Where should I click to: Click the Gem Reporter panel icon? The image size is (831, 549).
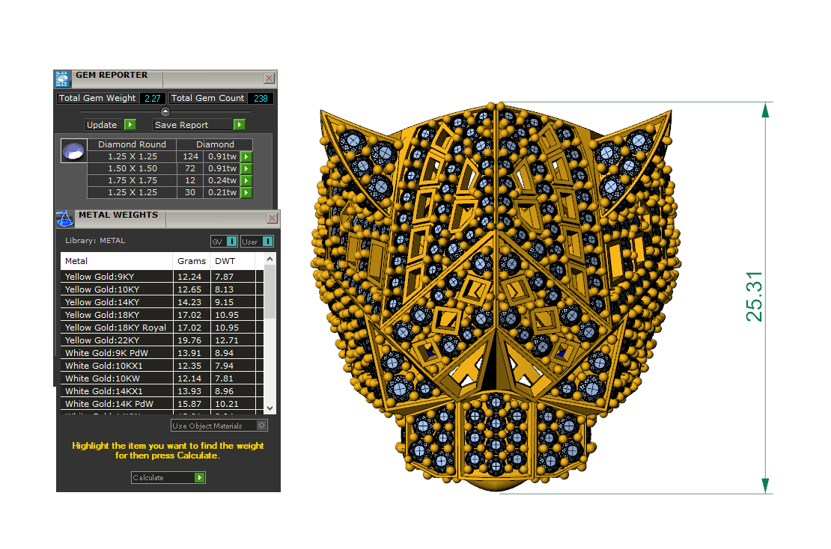pyautogui.click(x=62, y=79)
